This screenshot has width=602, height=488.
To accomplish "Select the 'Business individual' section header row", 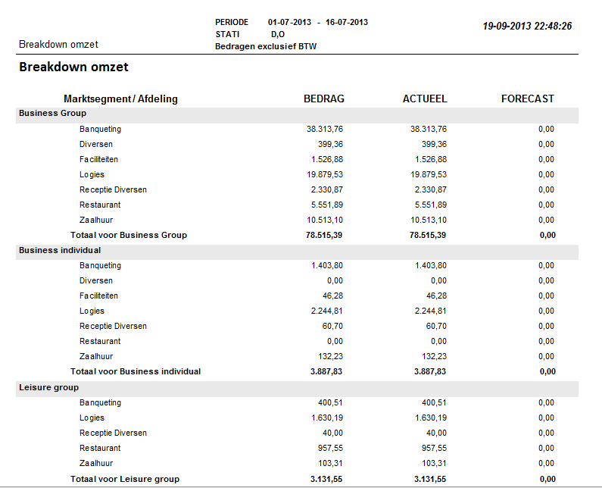I will (297, 251).
